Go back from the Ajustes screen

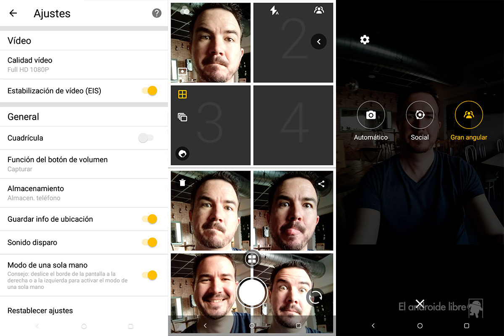pyautogui.click(x=13, y=13)
